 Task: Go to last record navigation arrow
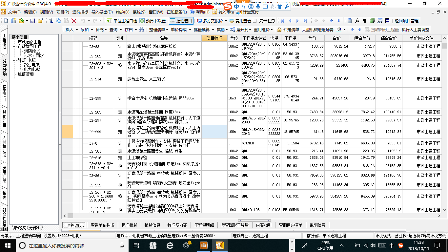tap(305, 21)
